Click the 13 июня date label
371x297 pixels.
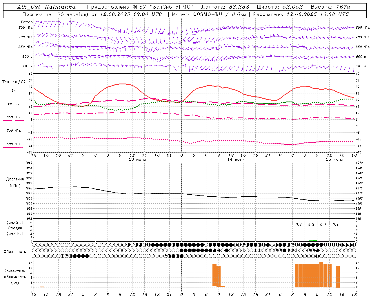tap(137, 160)
